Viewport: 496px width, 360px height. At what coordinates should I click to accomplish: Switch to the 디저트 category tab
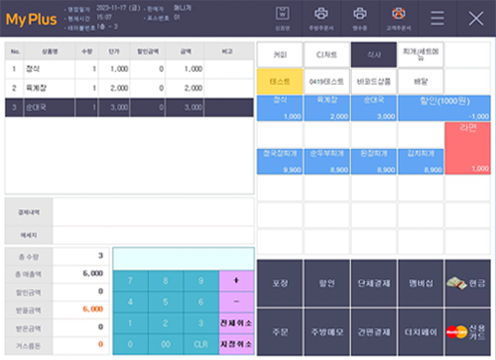point(327,54)
